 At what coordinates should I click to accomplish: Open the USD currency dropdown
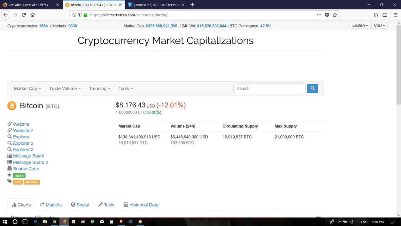(x=379, y=25)
